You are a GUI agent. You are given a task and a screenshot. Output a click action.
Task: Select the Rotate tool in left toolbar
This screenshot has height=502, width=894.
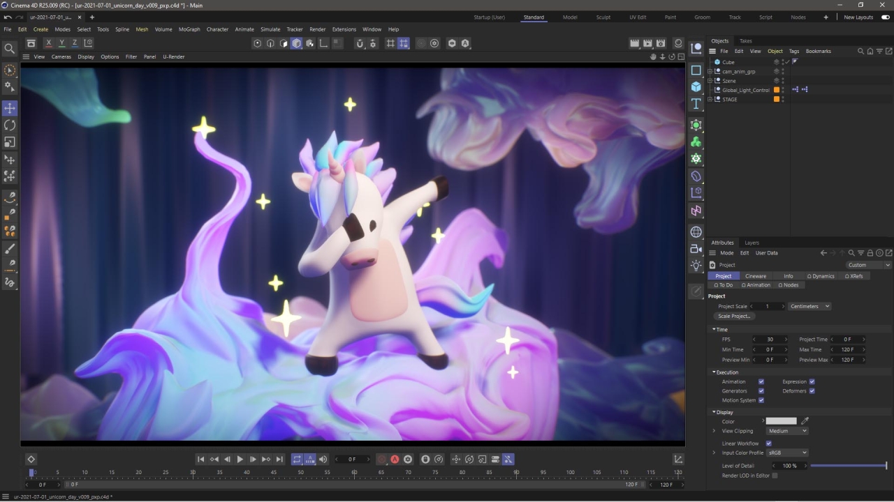[x=10, y=125]
